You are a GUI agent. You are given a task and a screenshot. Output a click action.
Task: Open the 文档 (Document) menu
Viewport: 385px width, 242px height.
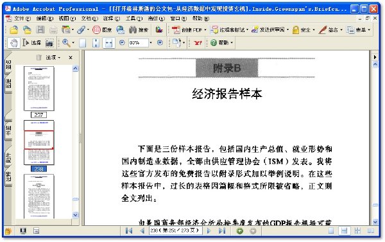(90, 19)
